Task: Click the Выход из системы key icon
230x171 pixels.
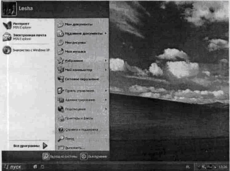Action: coord(46,157)
